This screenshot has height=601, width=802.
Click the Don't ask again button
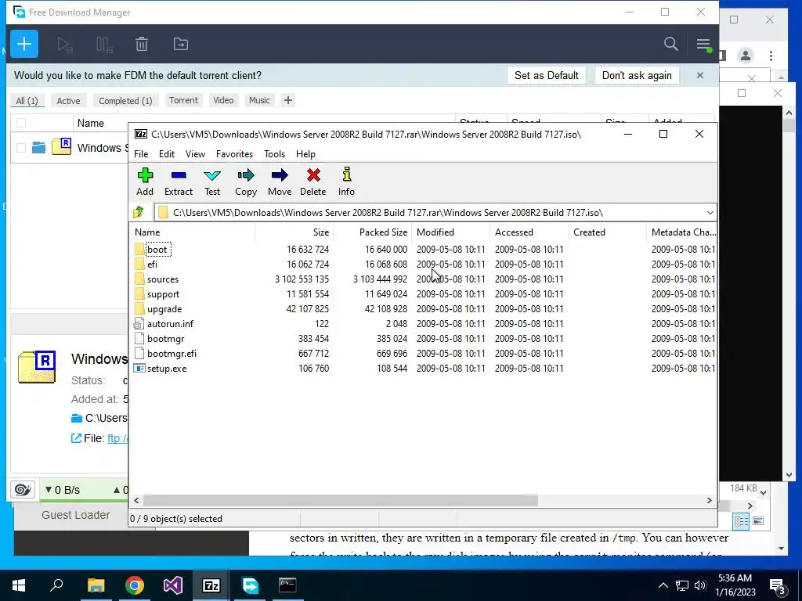click(x=637, y=75)
